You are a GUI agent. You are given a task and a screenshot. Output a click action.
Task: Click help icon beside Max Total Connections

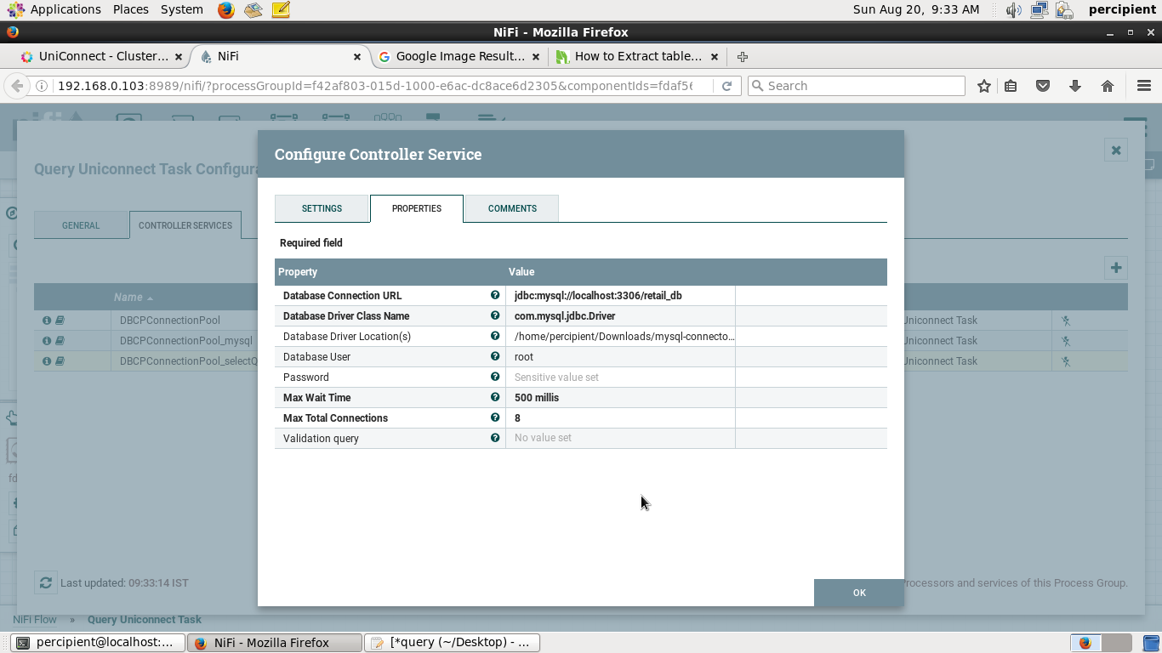point(494,417)
